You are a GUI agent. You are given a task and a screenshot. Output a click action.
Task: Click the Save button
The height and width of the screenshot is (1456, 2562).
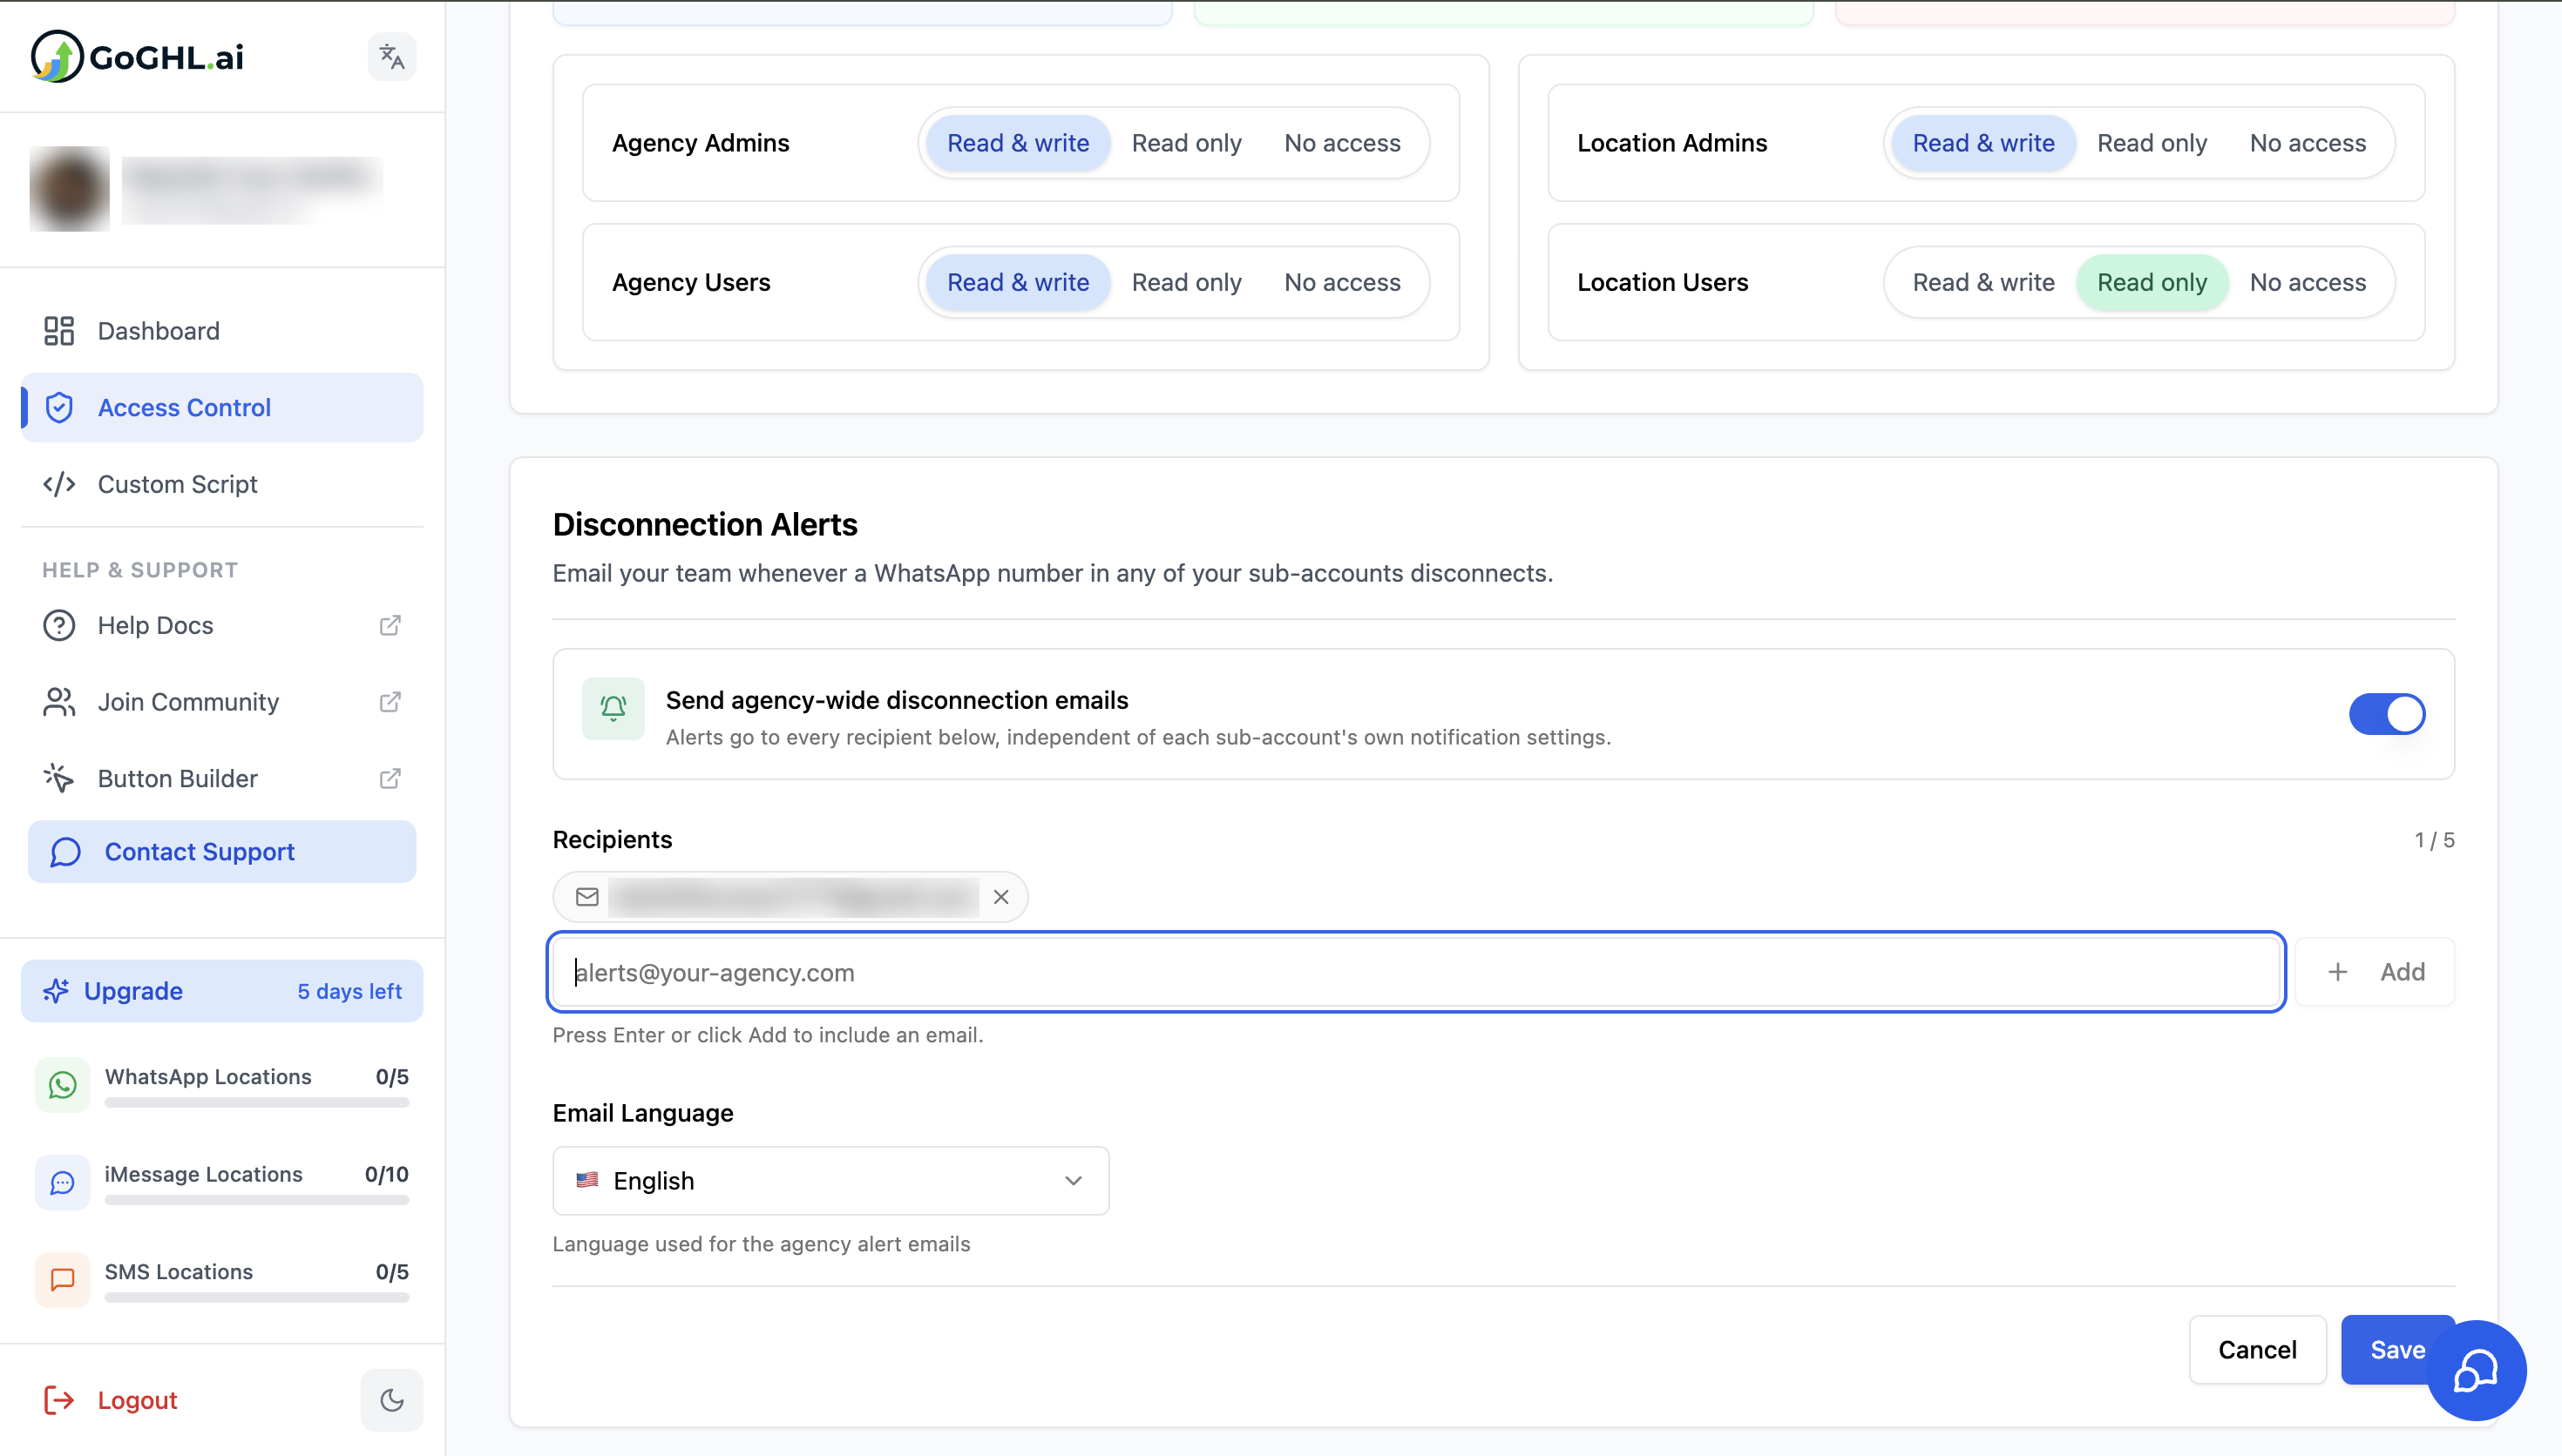click(x=2398, y=1350)
